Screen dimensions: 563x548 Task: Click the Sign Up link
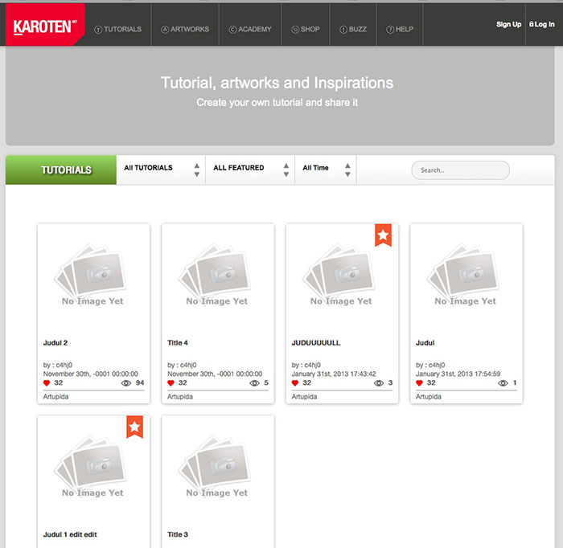click(508, 25)
